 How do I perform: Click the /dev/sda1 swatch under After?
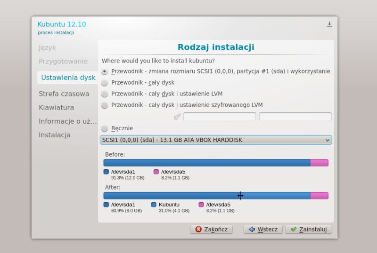(106, 205)
